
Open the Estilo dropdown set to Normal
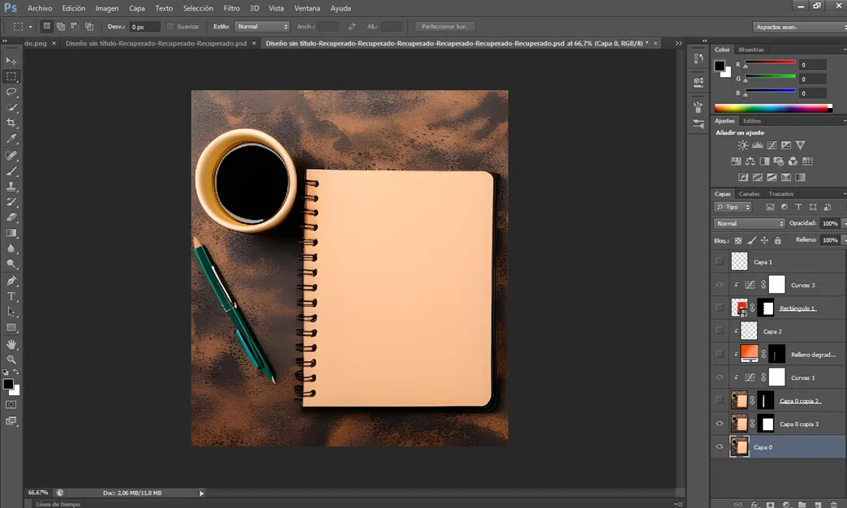[262, 27]
